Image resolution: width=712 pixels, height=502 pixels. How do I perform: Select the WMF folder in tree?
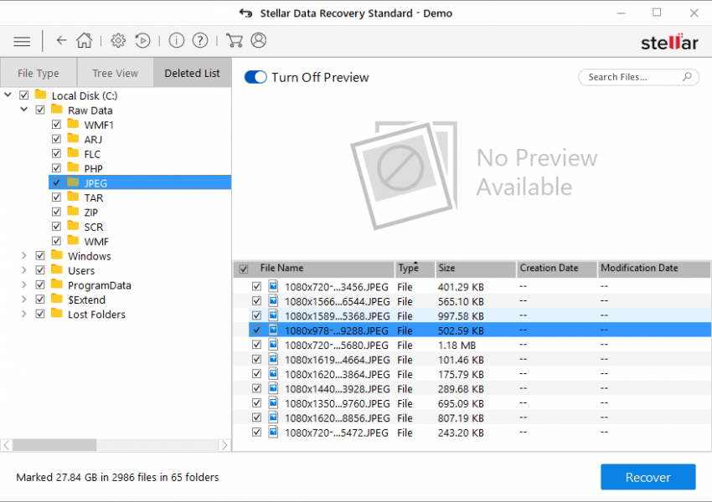click(x=96, y=241)
